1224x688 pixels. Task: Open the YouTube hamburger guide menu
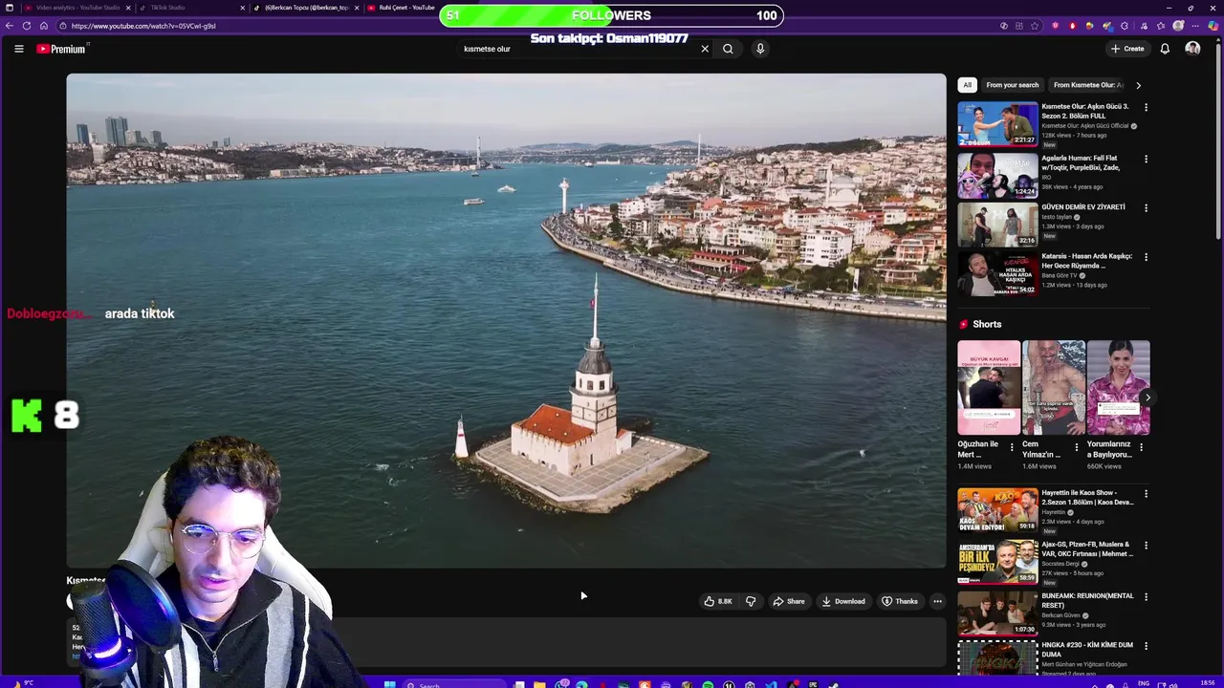[x=18, y=49]
